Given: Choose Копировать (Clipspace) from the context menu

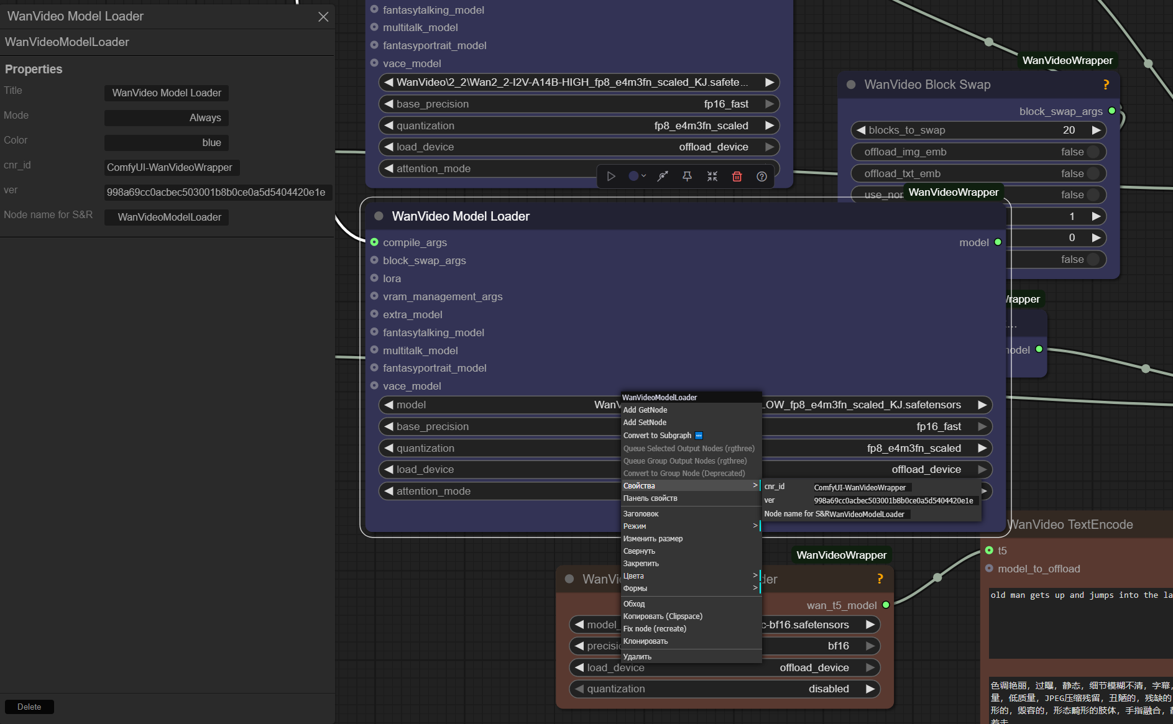Looking at the screenshot, I should [x=691, y=616].
